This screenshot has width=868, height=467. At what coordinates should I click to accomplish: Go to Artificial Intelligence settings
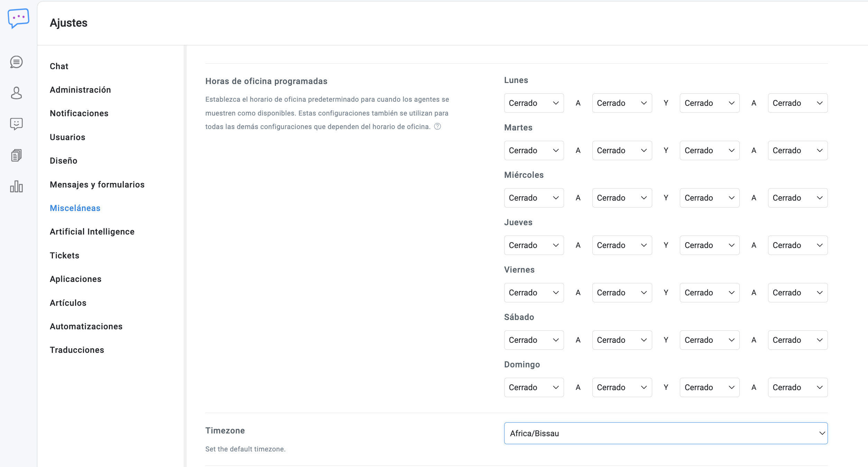click(92, 232)
